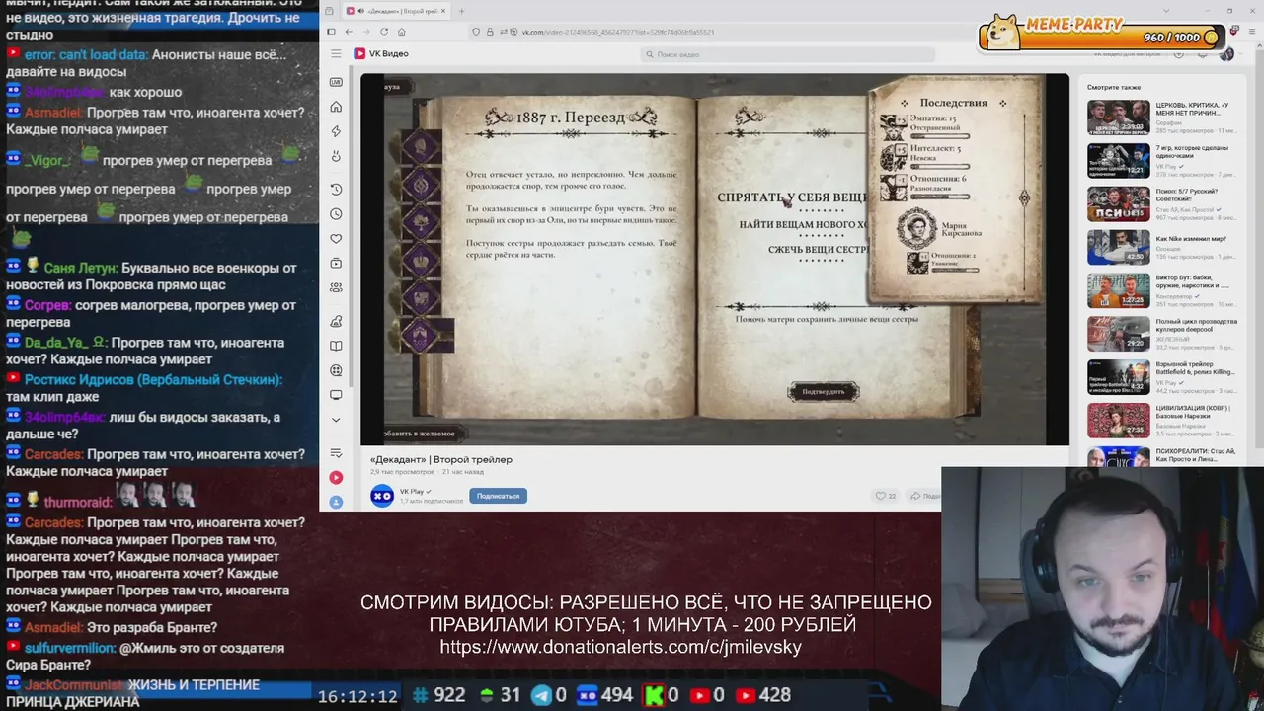The height and width of the screenshot is (711, 1264).
Task: Open a new browser tab
Action: (x=462, y=11)
